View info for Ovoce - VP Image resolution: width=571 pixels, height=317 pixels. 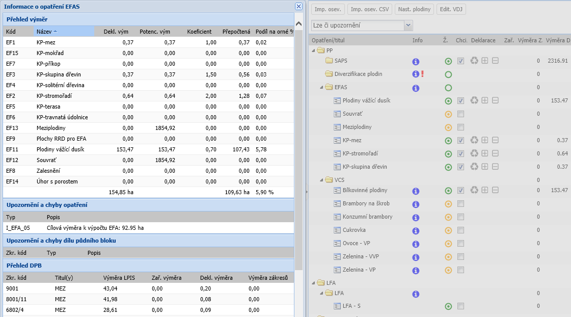[x=416, y=244]
